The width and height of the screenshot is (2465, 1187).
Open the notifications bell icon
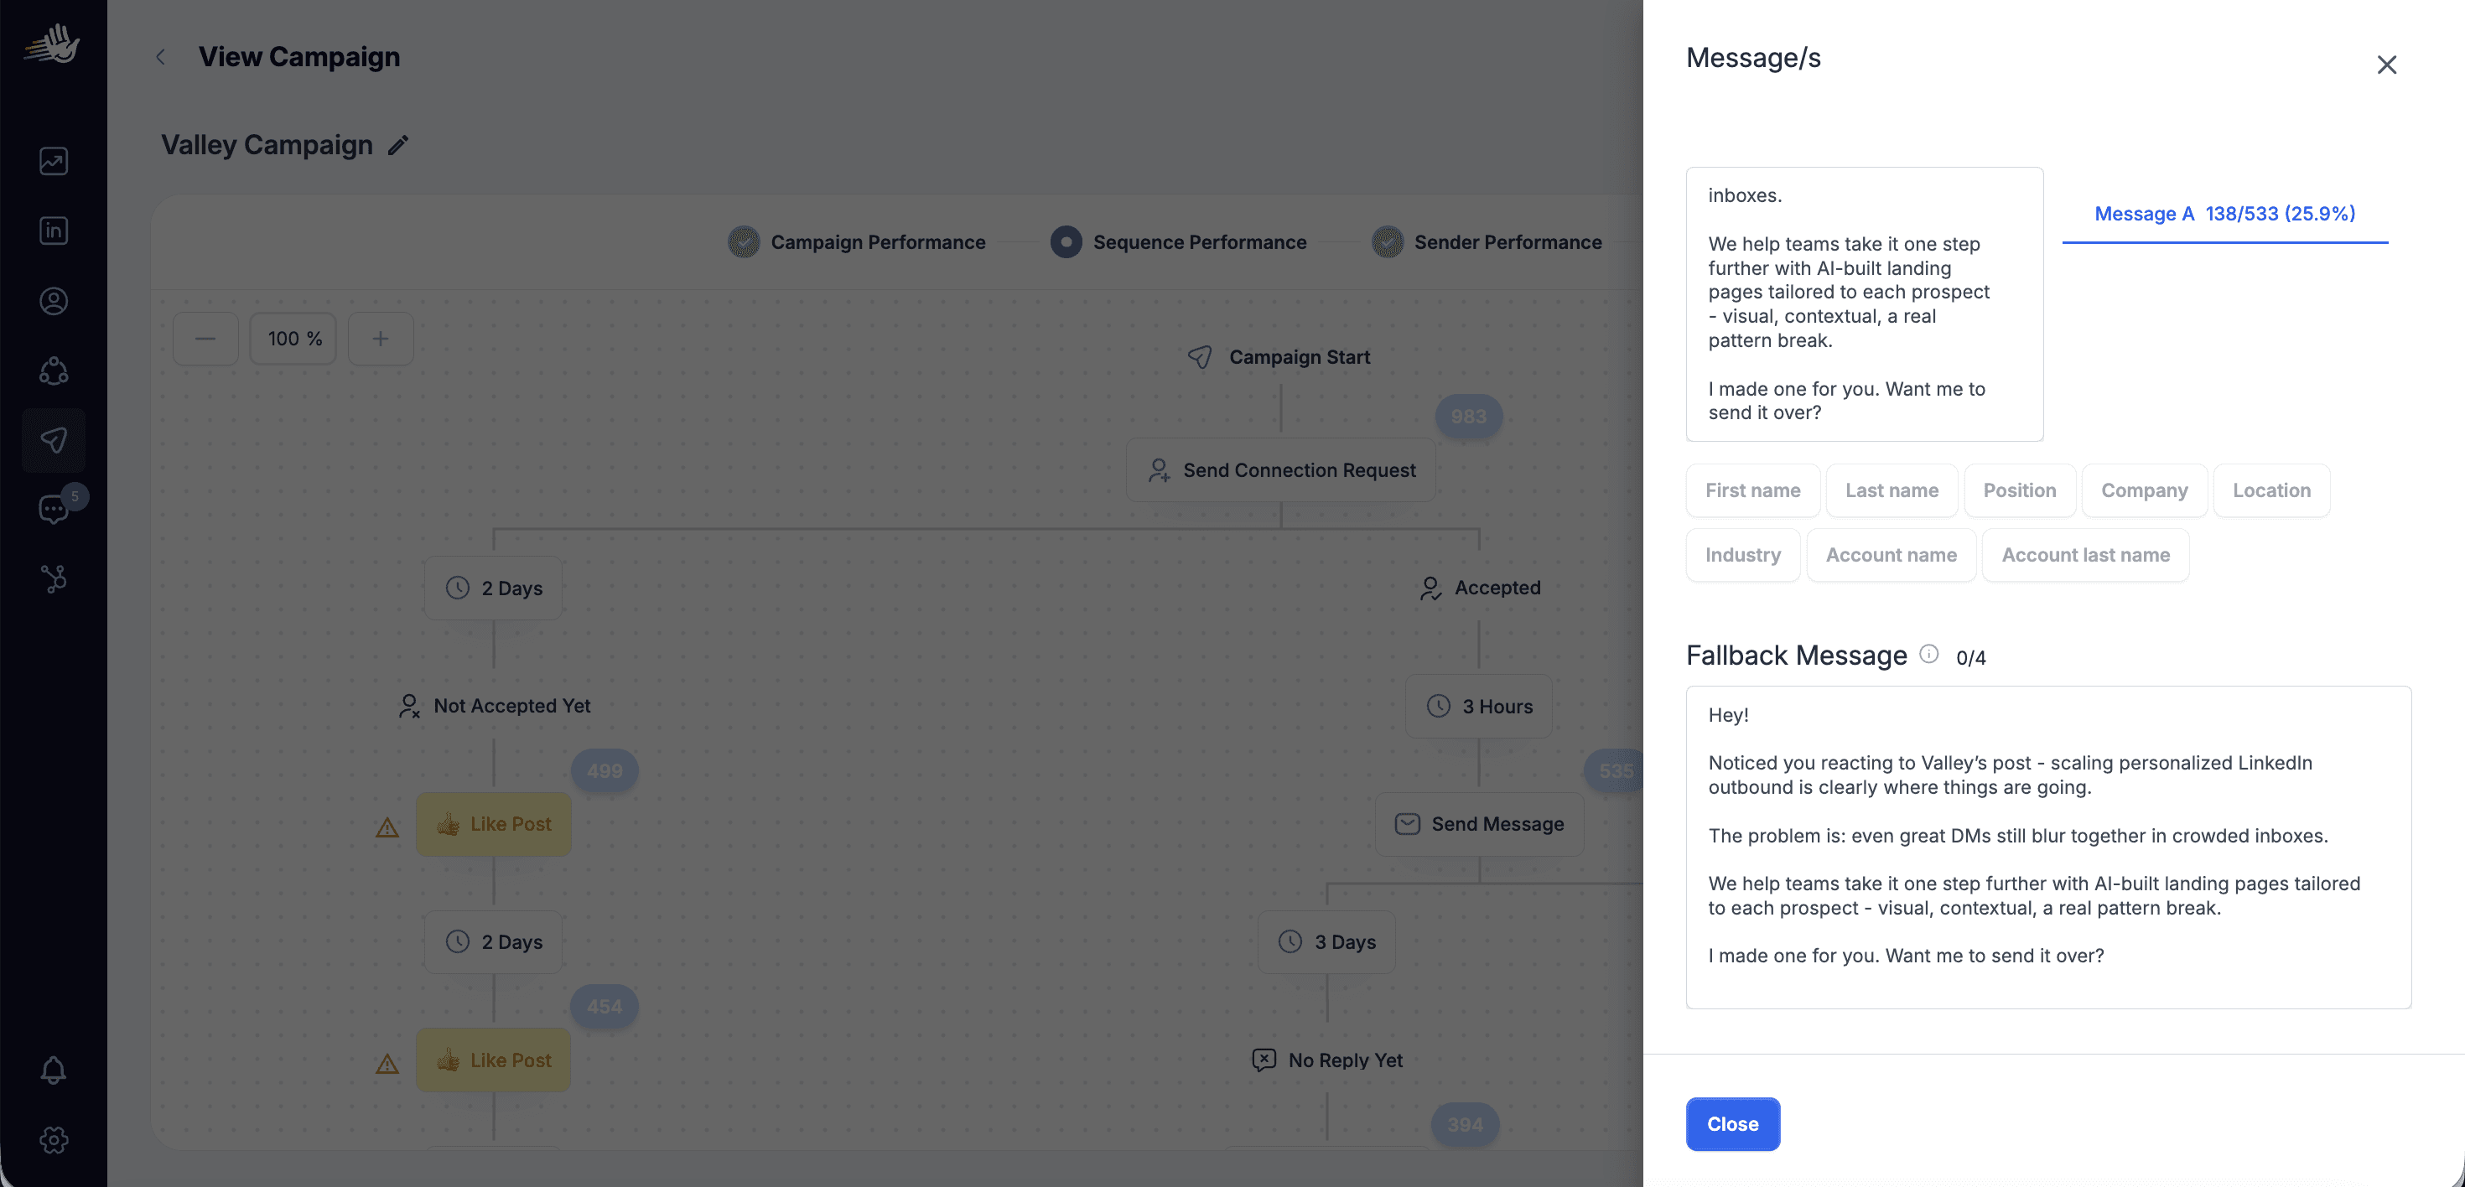click(x=54, y=1070)
